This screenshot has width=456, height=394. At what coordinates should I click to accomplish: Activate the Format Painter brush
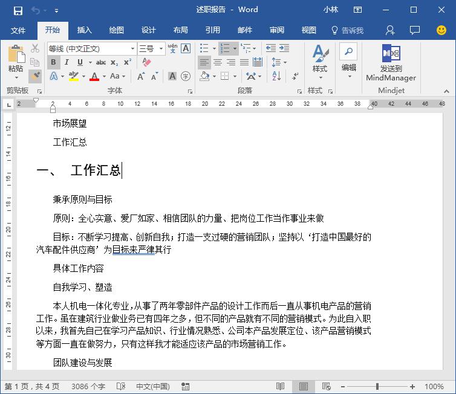(x=35, y=76)
